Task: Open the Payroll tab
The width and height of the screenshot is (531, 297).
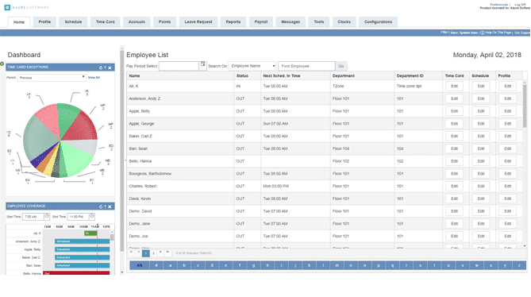Action: point(261,21)
